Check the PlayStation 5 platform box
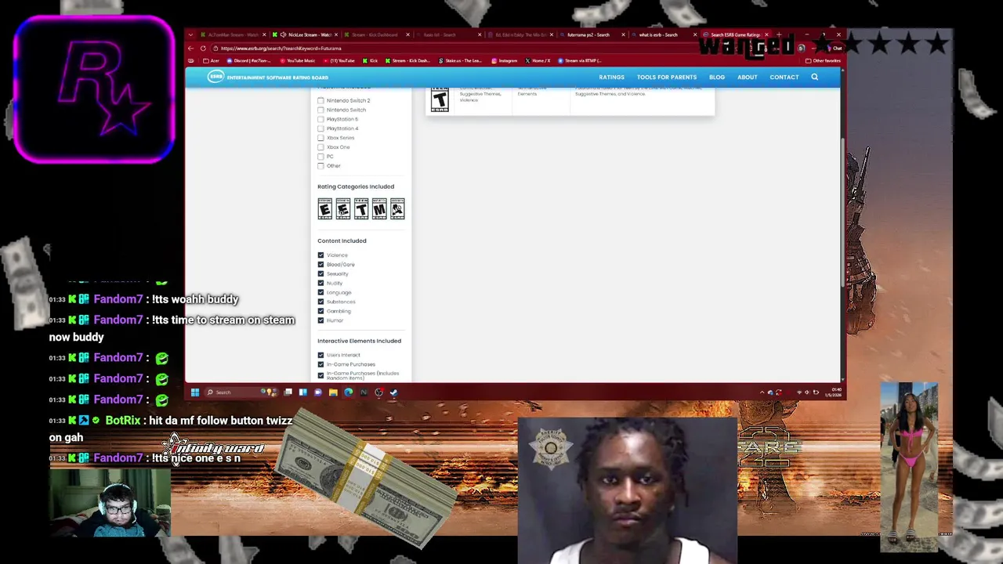Image resolution: width=1003 pixels, height=564 pixels. [320, 119]
